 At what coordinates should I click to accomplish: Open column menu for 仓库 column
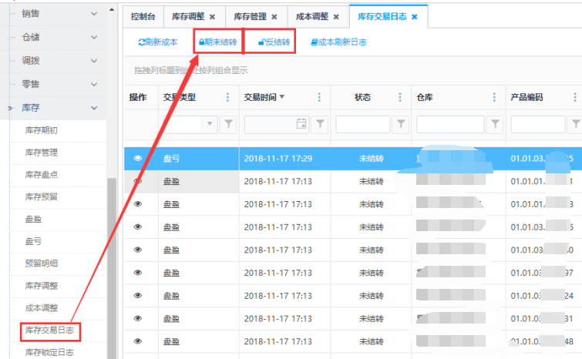(x=493, y=97)
